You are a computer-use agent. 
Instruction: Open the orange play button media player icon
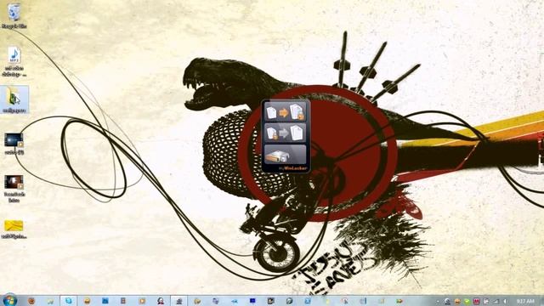(x=142, y=301)
